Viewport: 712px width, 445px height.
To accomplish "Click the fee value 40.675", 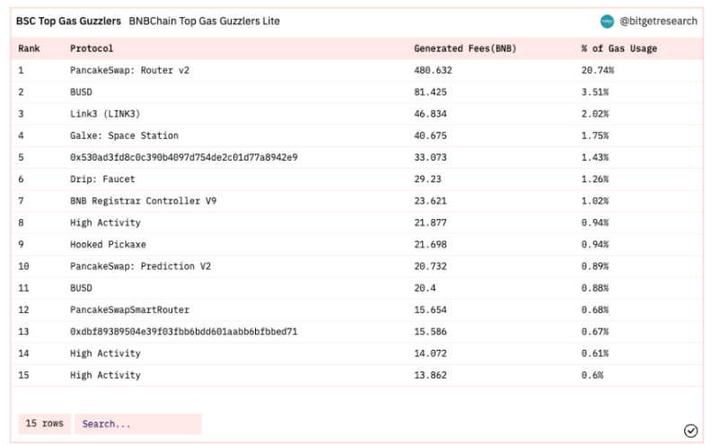I will pos(430,135).
